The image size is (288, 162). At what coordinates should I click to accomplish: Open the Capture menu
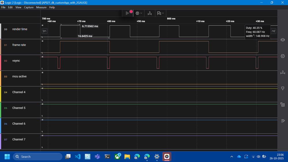tap(29, 7)
